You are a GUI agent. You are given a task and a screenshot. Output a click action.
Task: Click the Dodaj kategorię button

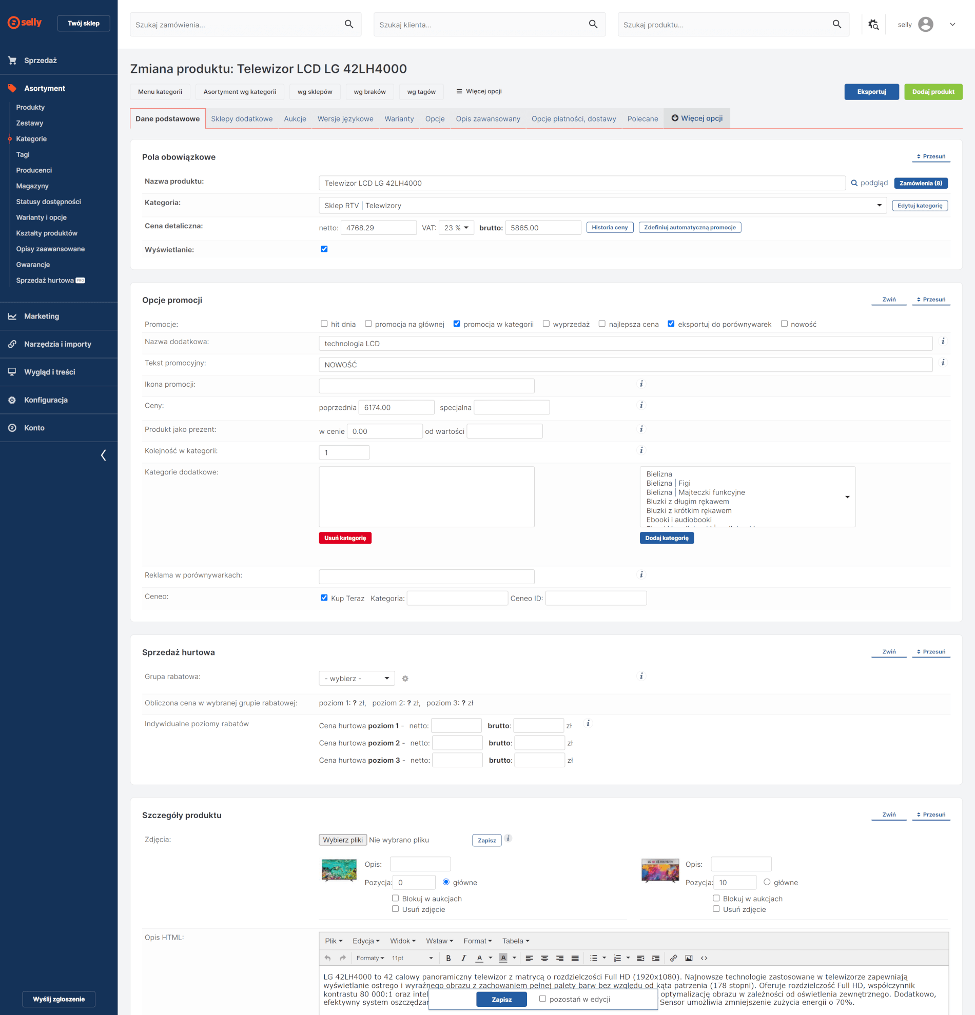coord(666,538)
